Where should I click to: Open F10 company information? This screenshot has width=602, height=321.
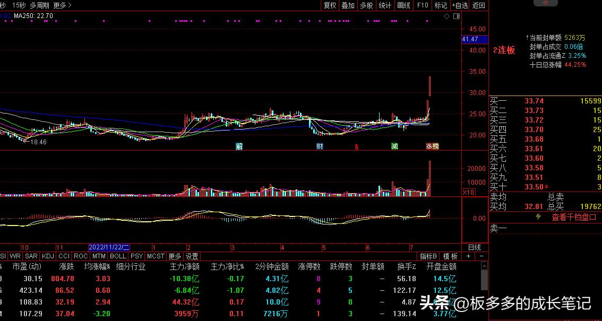click(422, 5)
